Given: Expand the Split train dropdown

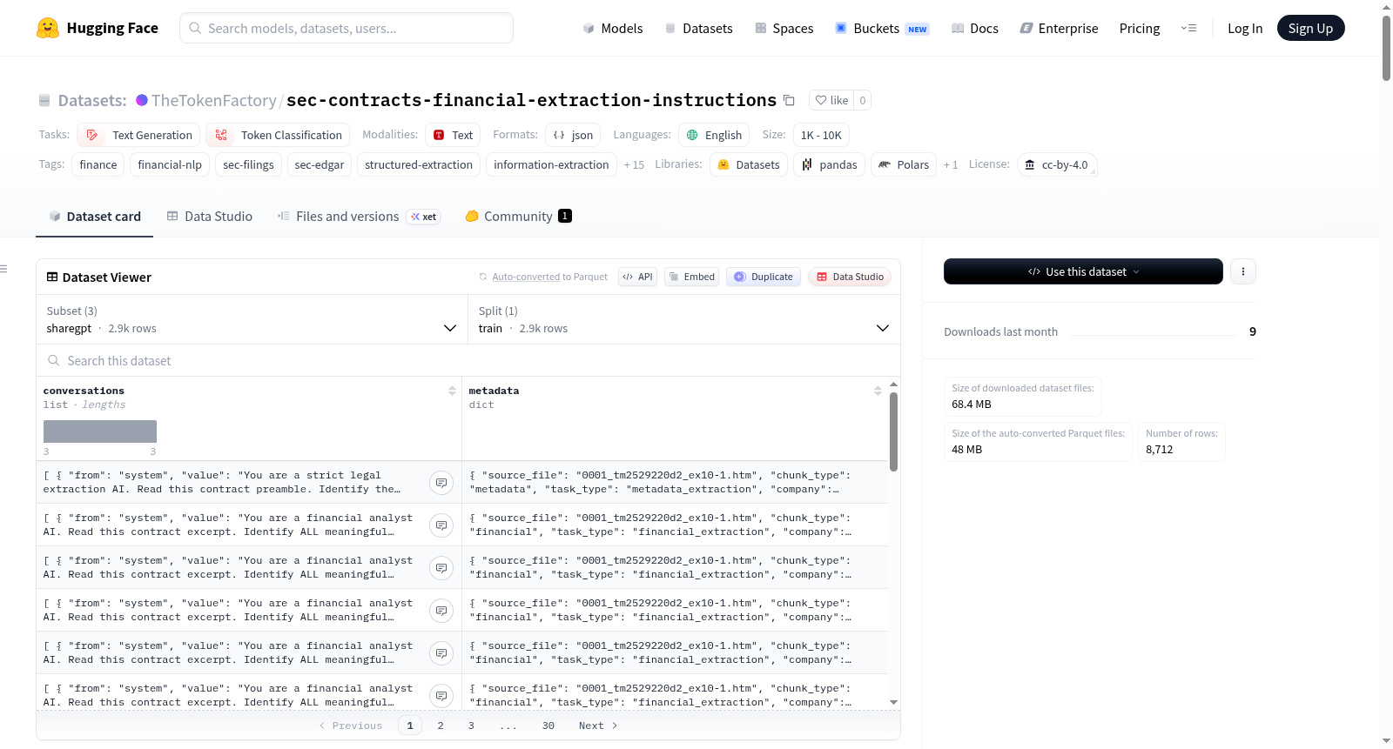Looking at the screenshot, I should 684,319.
